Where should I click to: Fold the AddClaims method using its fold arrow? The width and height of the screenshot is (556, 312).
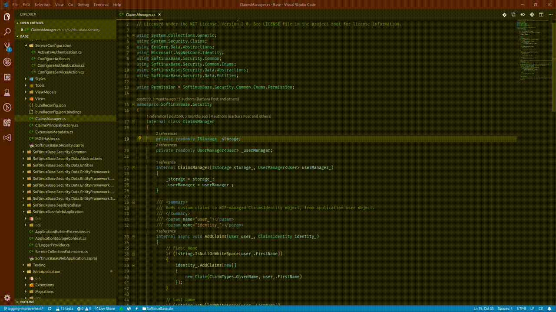point(133,237)
